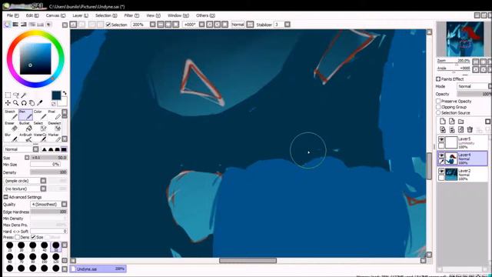Screen dimensions: 492x277
Task: Show the color wheel panel icon
Action: [x=7, y=24]
